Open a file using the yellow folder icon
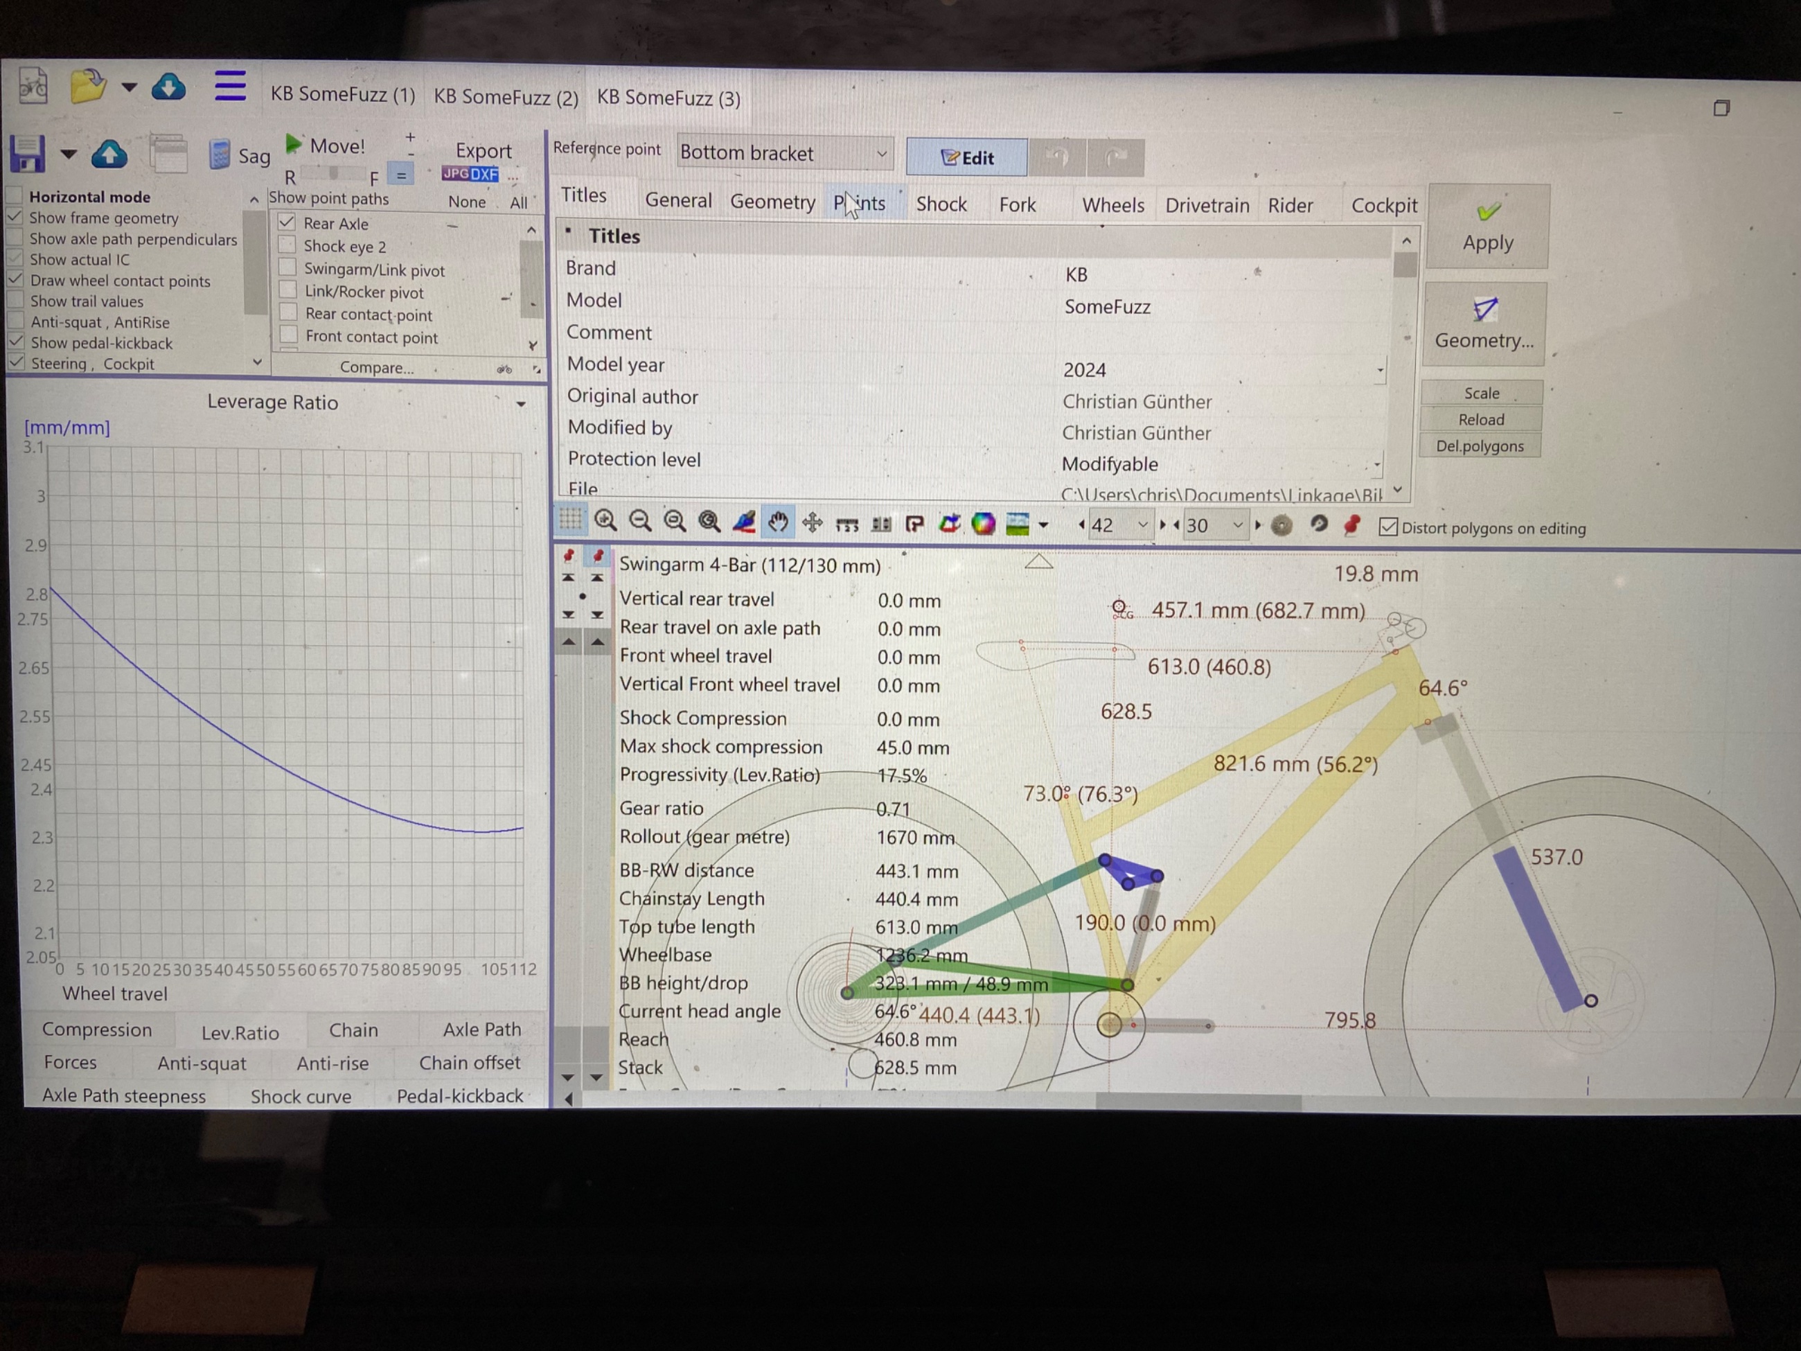Image resolution: width=1801 pixels, height=1351 pixels. (x=87, y=85)
